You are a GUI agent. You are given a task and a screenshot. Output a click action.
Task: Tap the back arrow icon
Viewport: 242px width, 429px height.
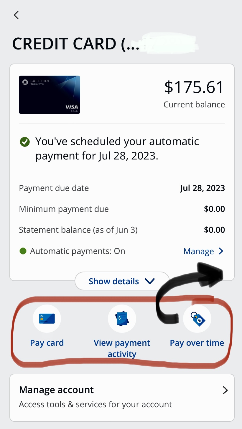pyautogui.click(x=16, y=15)
